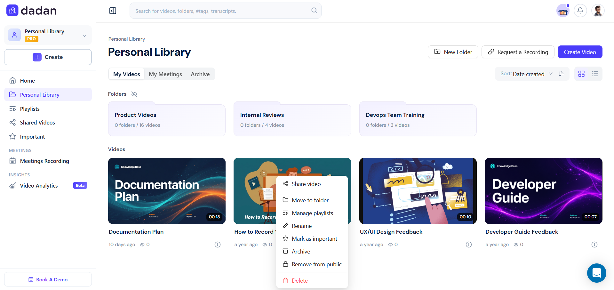Choose Manage playlists menu item
614x290 pixels.
[312, 213]
